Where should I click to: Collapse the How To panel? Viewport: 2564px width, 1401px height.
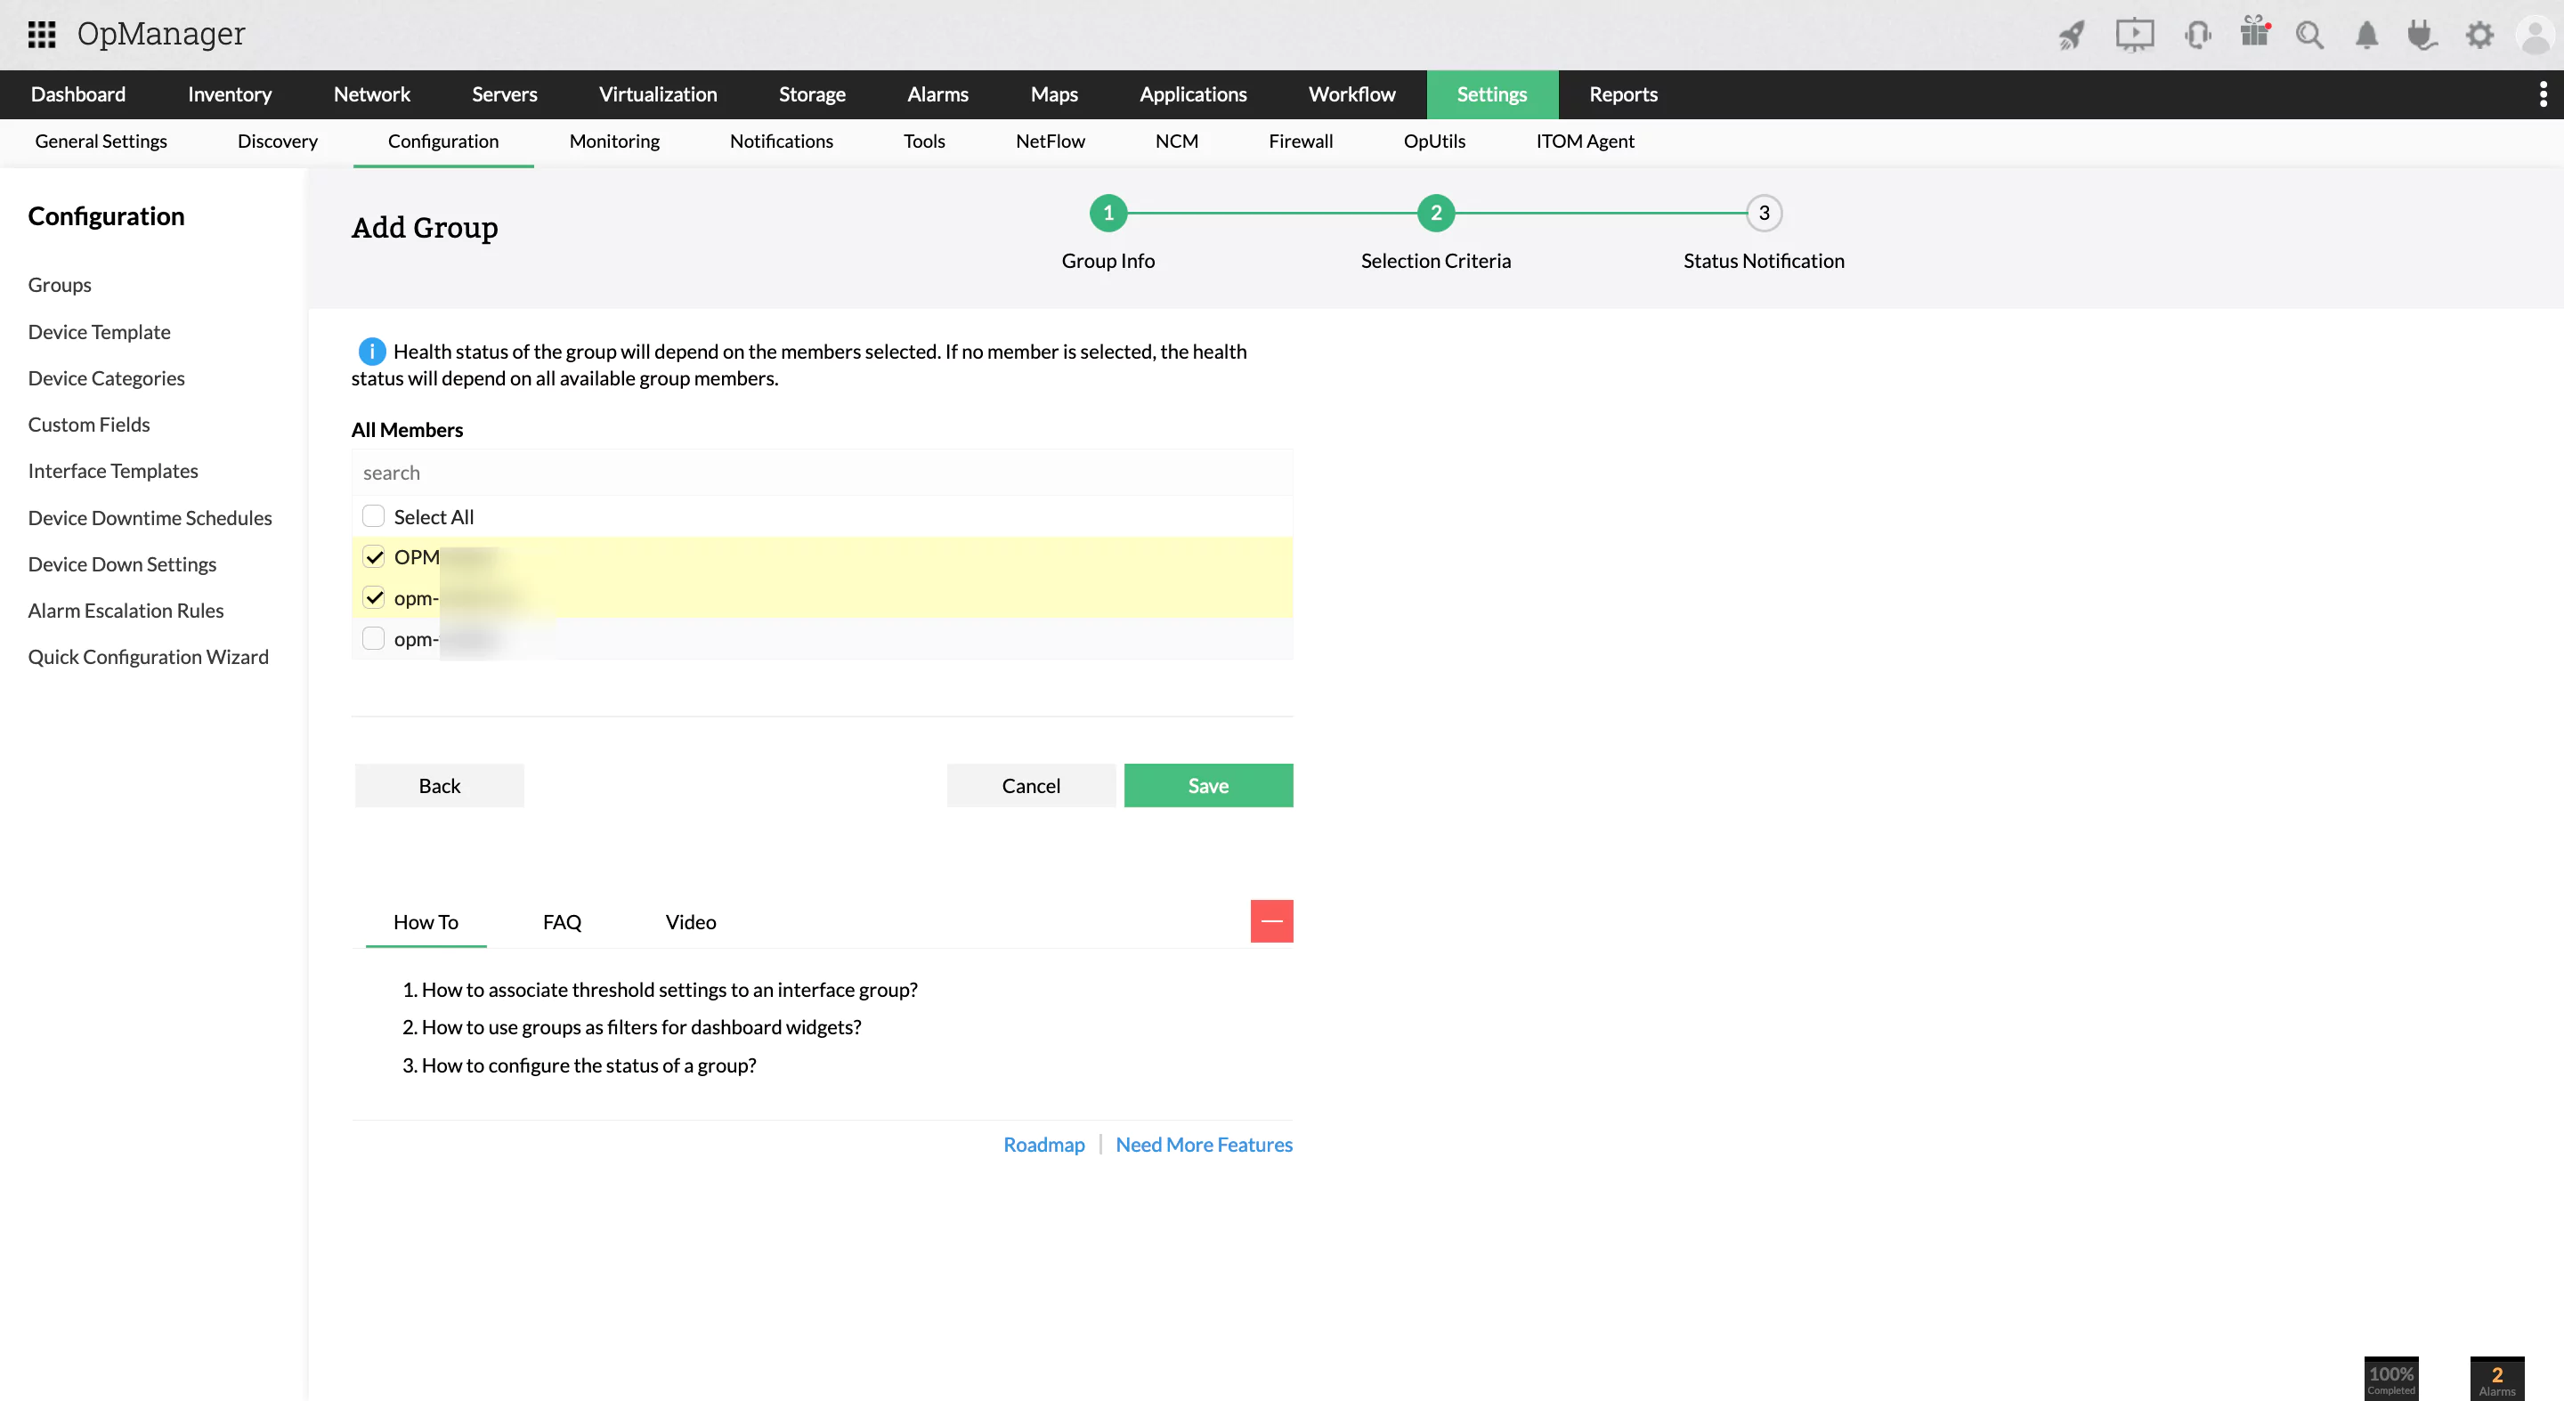[x=1271, y=920]
